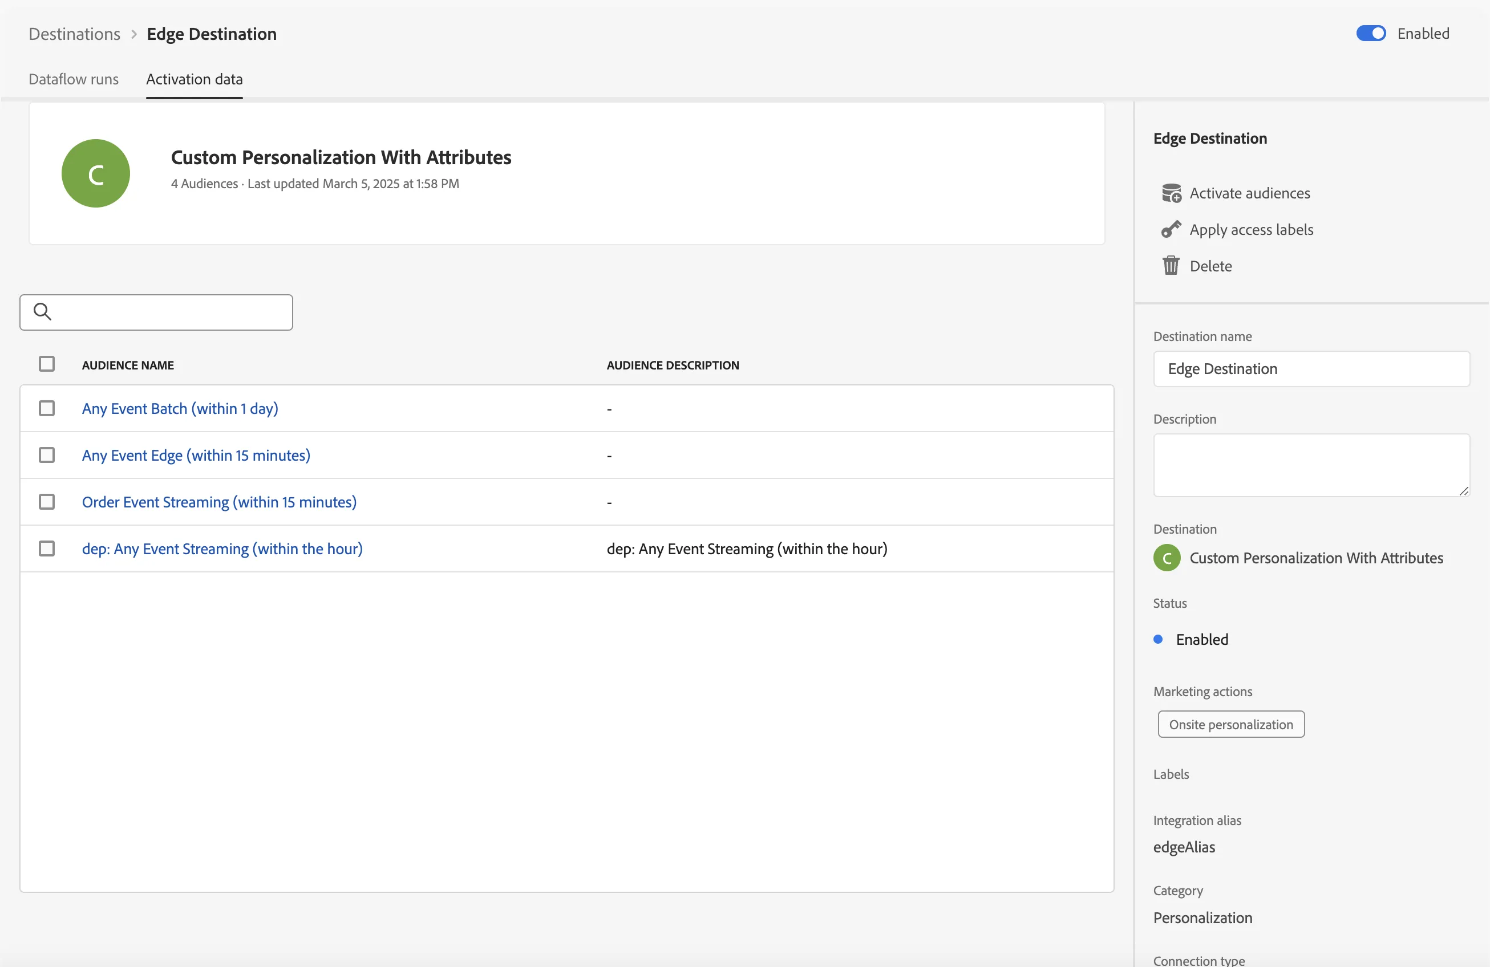Check the select-all audiences checkbox

tap(47, 364)
